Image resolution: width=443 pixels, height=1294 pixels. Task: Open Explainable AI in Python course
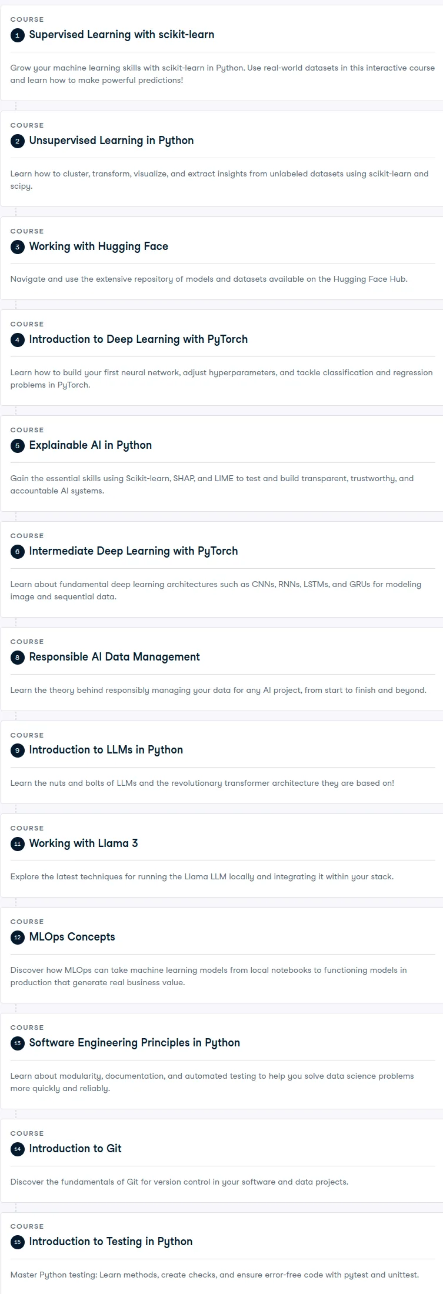[x=91, y=445]
